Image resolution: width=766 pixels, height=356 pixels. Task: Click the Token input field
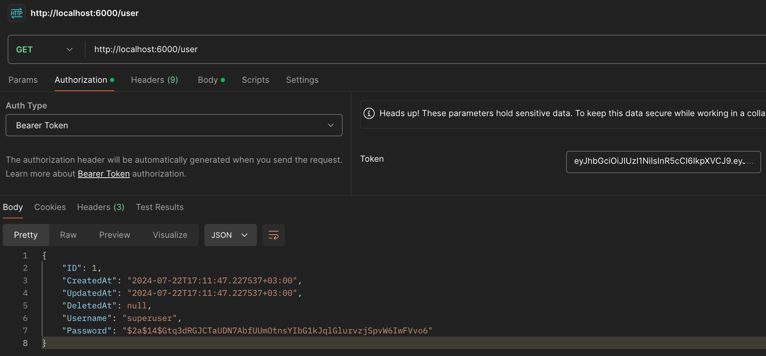click(663, 162)
